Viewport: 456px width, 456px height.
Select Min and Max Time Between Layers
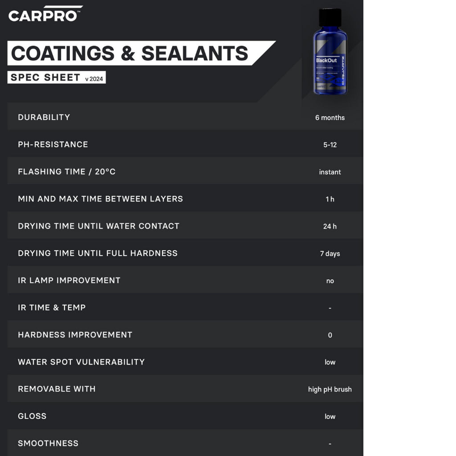pos(100,199)
